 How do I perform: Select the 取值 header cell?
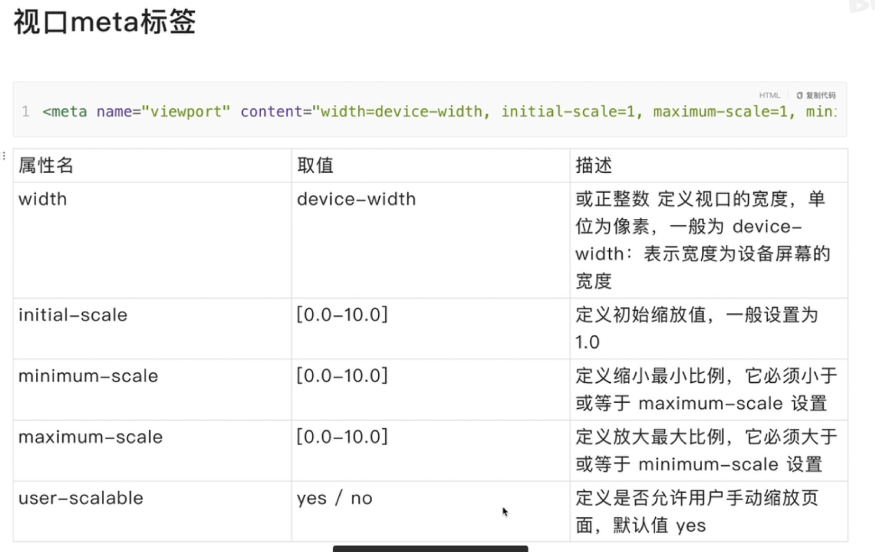[x=431, y=166]
